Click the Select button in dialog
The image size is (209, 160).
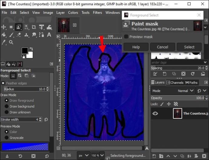click(x=189, y=47)
